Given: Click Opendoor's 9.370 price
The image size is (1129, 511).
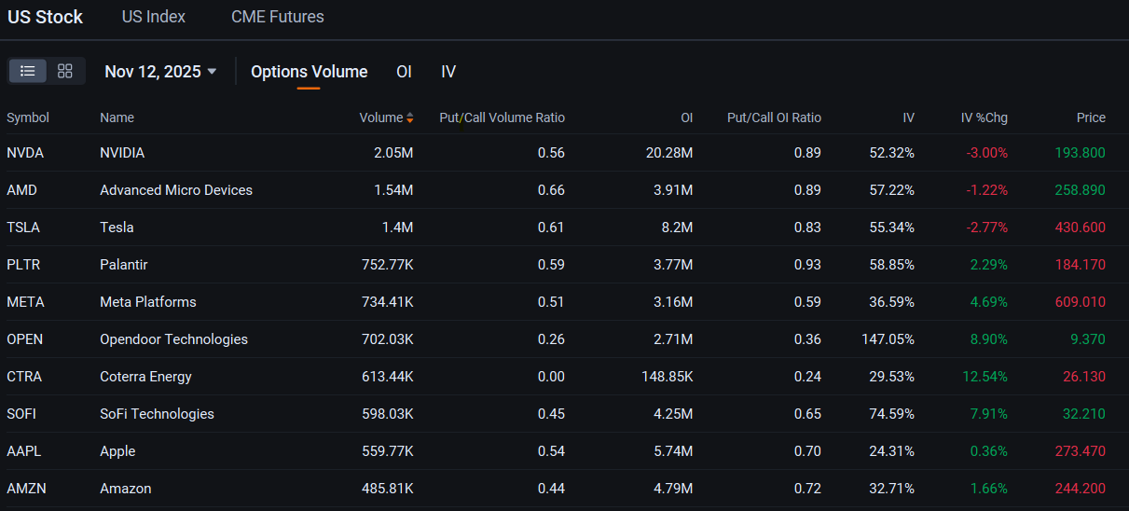Looking at the screenshot, I should coord(1089,339).
